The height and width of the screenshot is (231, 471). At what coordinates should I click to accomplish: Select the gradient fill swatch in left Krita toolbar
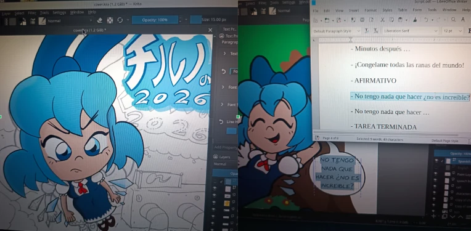point(12,22)
